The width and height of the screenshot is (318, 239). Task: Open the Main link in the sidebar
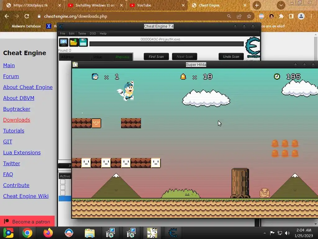(9, 65)
